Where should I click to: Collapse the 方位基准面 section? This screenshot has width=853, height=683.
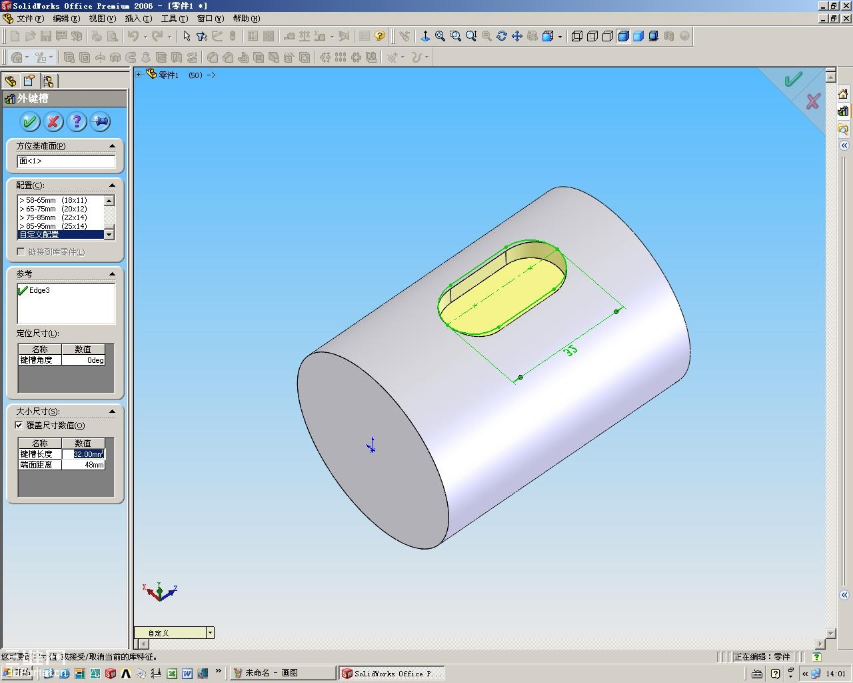112,145
